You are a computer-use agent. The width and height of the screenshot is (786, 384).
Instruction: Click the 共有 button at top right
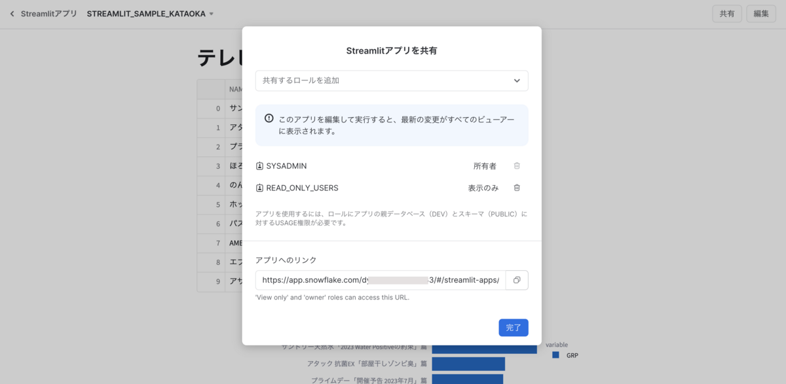point(727,12)
